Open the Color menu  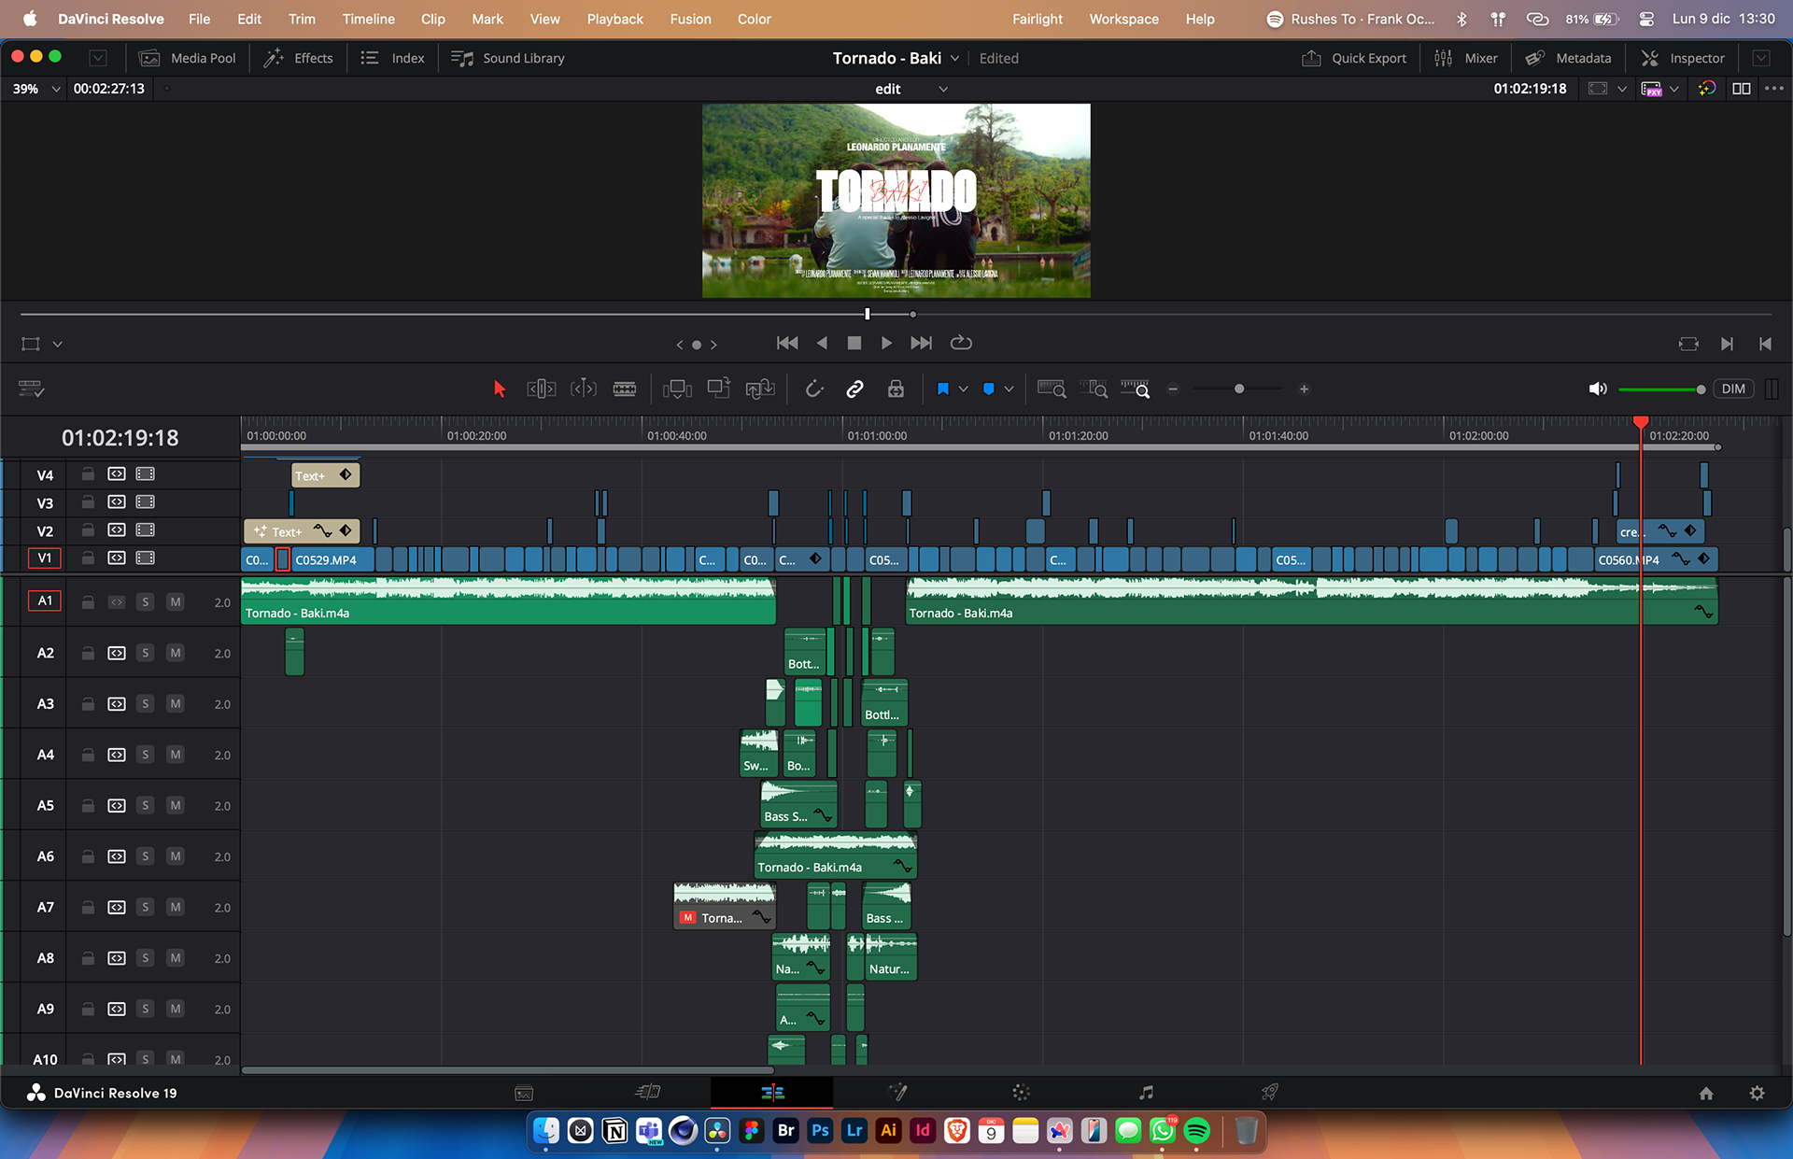[754, 19]
